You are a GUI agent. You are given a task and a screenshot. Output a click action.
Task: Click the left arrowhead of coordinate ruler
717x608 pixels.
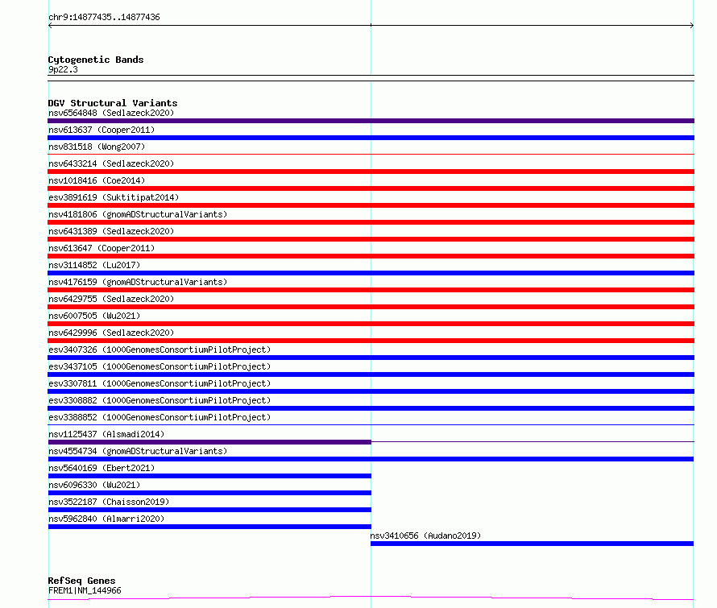tap(50, 26)
